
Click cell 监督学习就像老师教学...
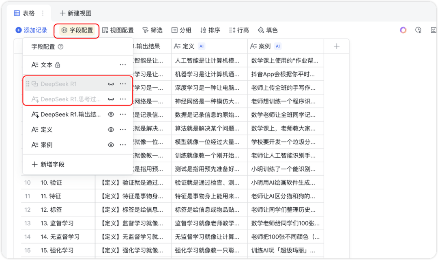209,223
